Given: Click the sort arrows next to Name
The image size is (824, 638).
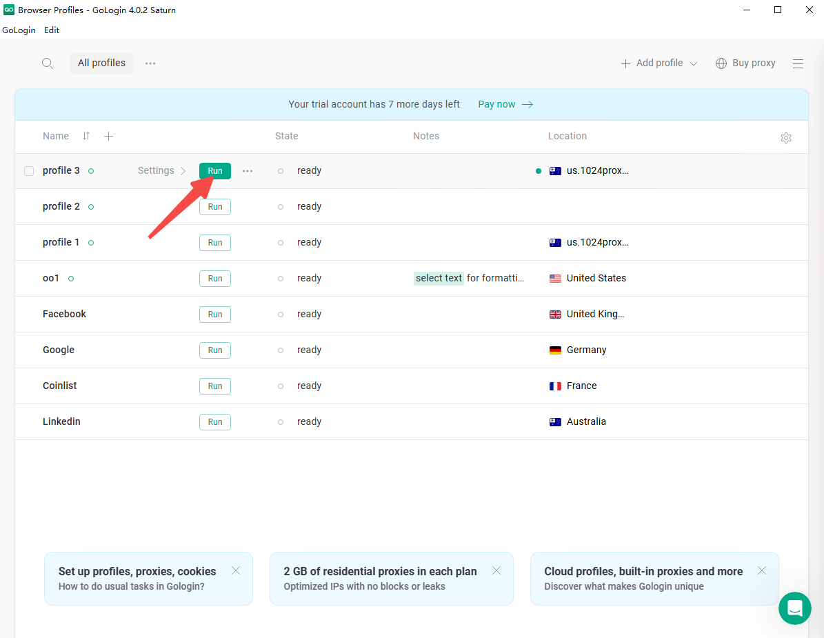Looking at the screenshot, I should coord(86,136).
